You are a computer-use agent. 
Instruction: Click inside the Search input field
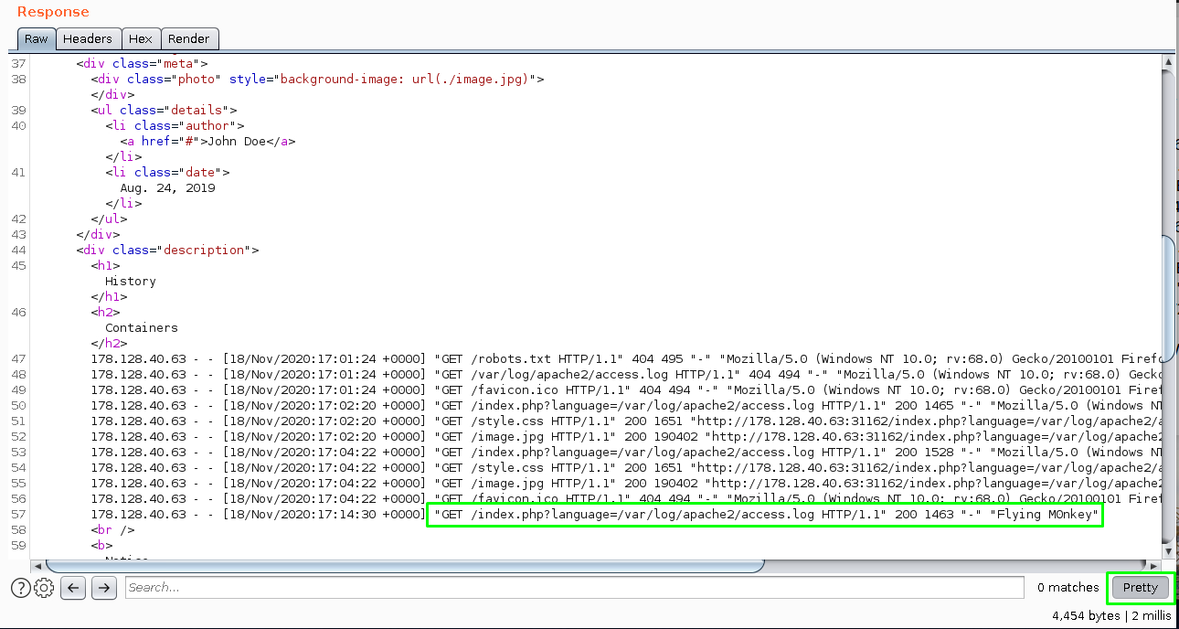click(x=574, y=588)
